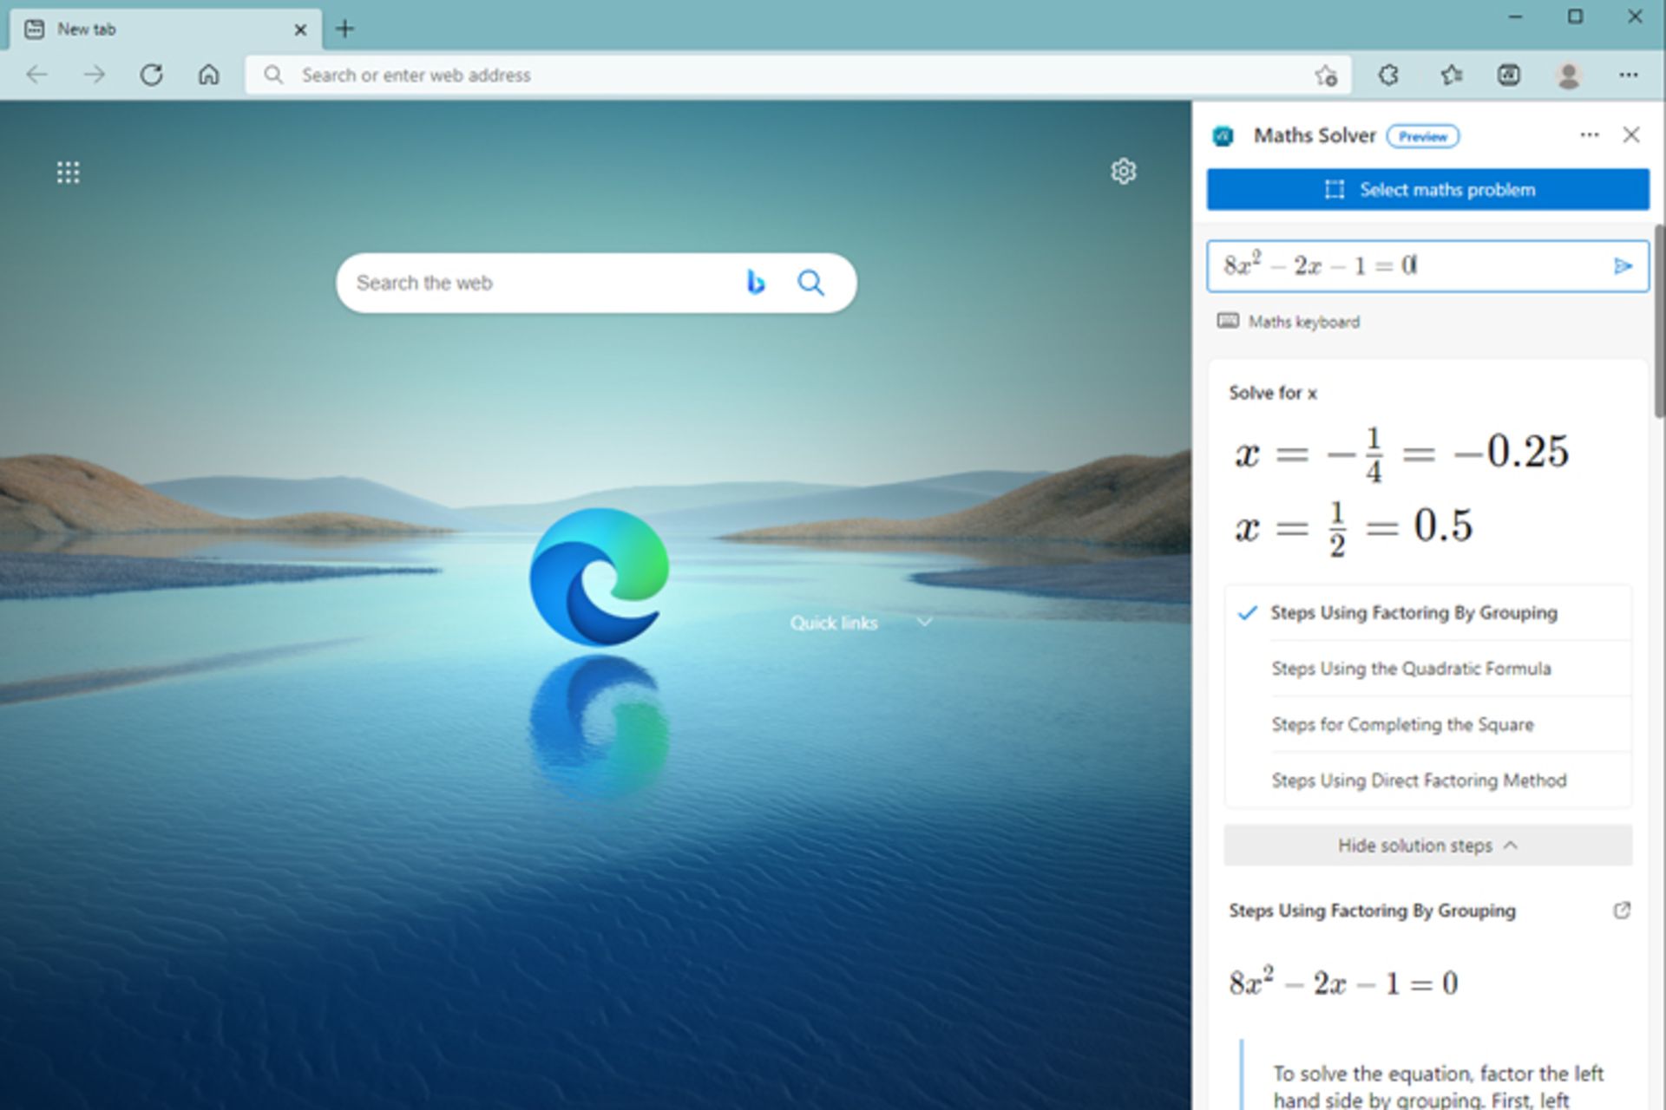The image size is (1666, 1110).
Task: Click the 8x² − 2x − 1 = 0 step equation
Action: pyautogui.click(x=1343, y=982)
